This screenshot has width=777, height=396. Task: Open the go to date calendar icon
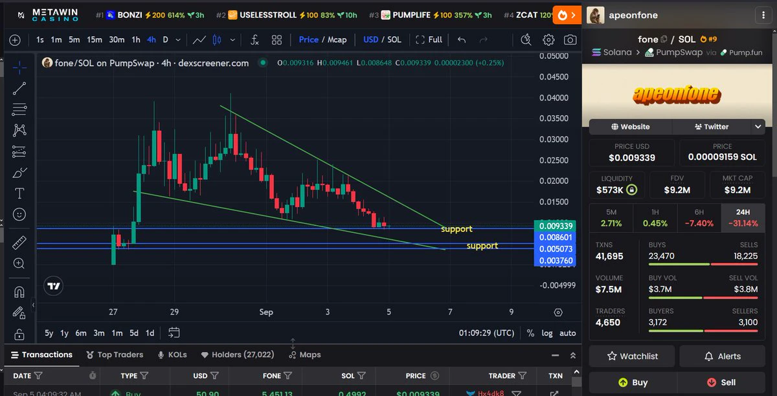[x=174, y=333]
